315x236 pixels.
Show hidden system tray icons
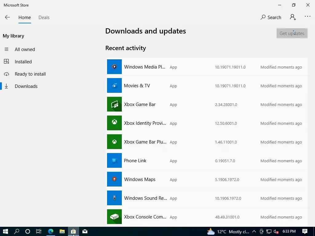coord(254,232)
